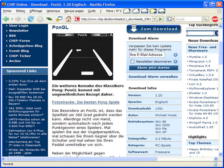The height and width of the screenshot is (168, 224).
Task: Open the search engine selector dropdown arrow
Action: tap(173, 19)
